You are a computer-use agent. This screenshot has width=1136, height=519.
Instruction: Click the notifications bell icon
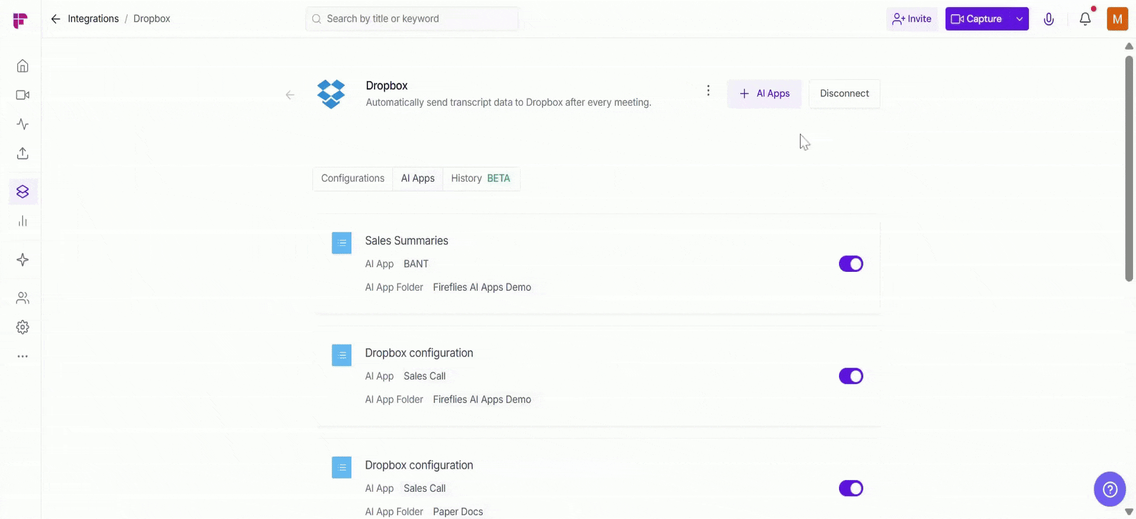[x=1085, y=19]
